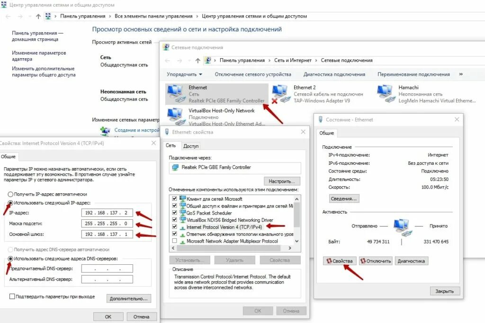Click Back arrow in Network Sharing Center
Screen dimensions: 485x323
8,17
